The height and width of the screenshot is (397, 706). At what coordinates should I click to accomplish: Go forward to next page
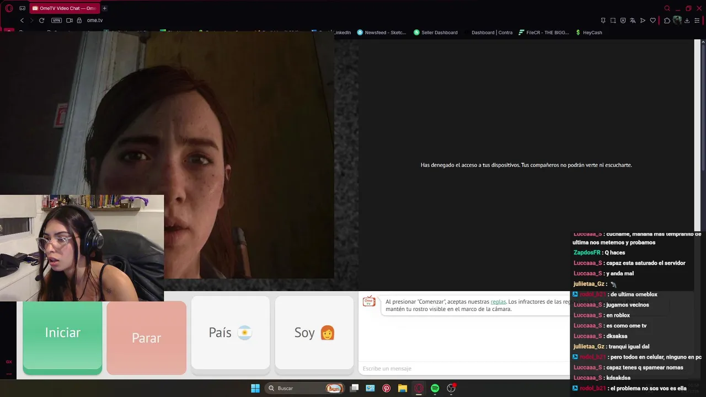click(x=31, y=20)
